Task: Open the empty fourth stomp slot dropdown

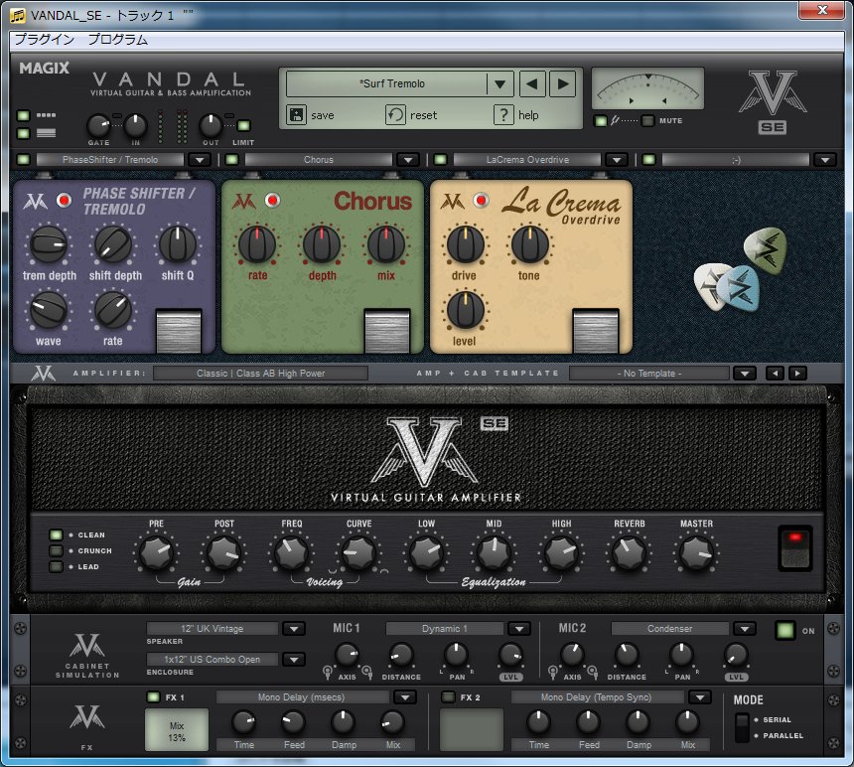Action: click(x=824, y=160)
